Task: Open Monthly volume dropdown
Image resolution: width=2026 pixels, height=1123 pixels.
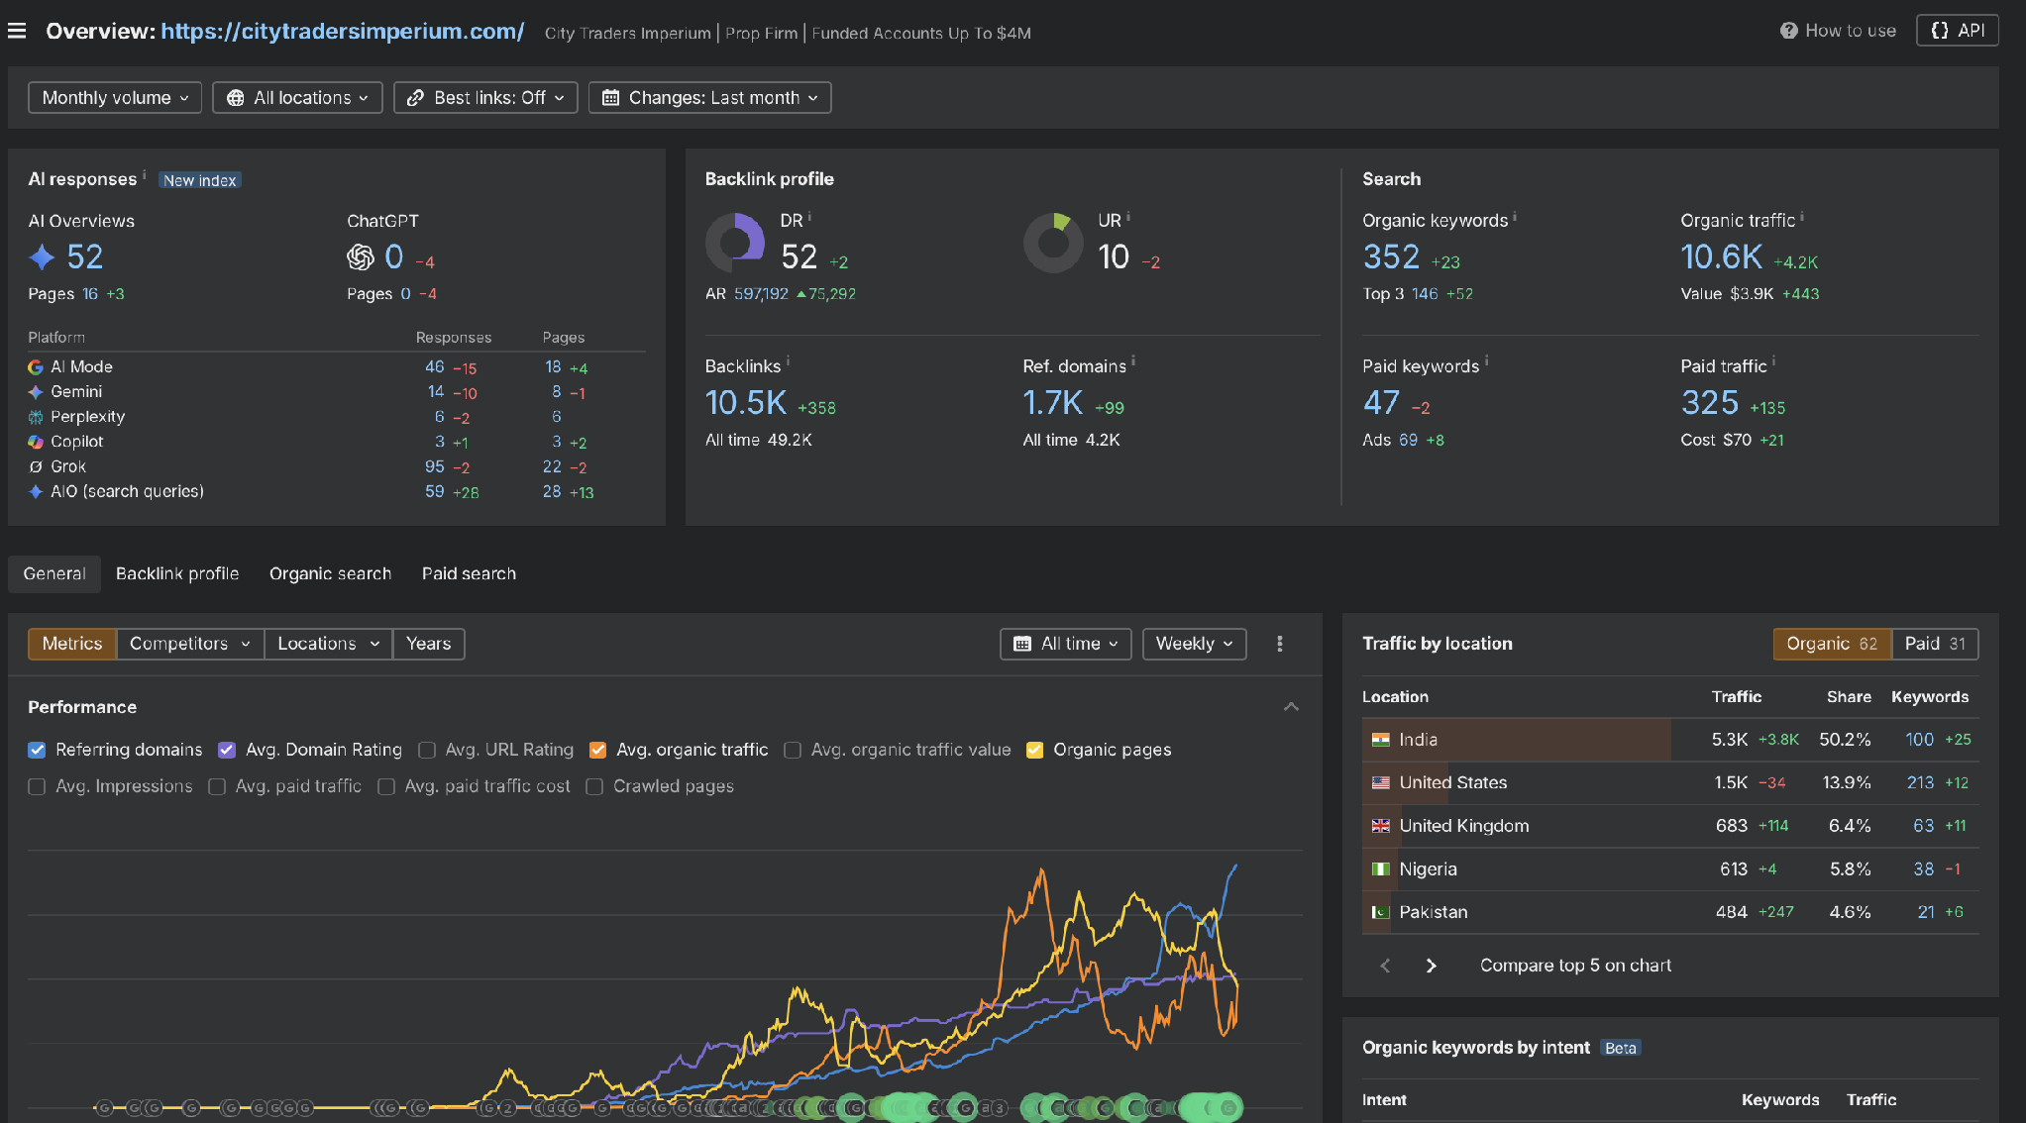Action: 115,98
